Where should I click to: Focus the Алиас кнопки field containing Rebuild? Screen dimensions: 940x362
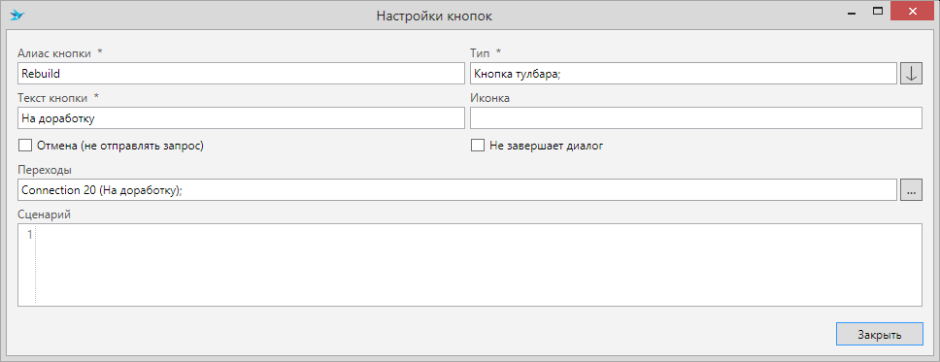241,74
